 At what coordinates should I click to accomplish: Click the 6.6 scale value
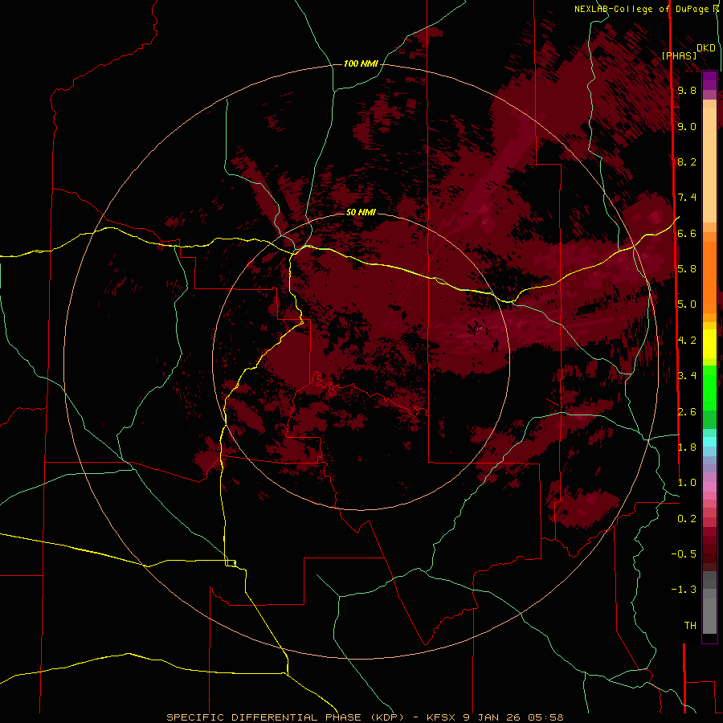tap(687, 233)
